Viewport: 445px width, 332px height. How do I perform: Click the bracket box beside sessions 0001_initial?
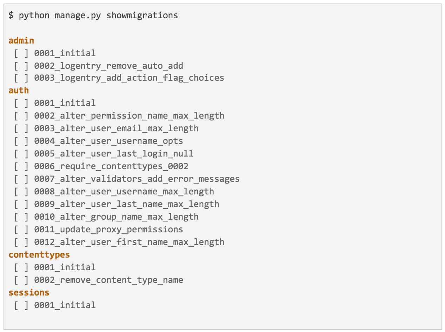[x=21, y=305]
